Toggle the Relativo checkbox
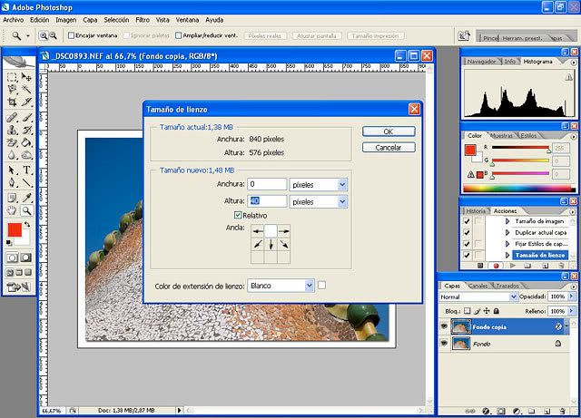 (x=238, y=215)
